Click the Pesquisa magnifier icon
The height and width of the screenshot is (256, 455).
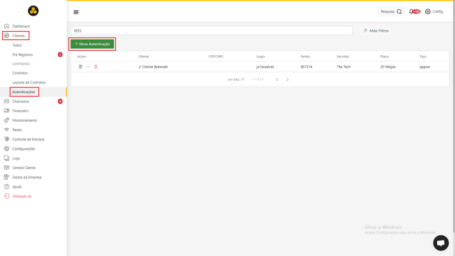(399, 12)
